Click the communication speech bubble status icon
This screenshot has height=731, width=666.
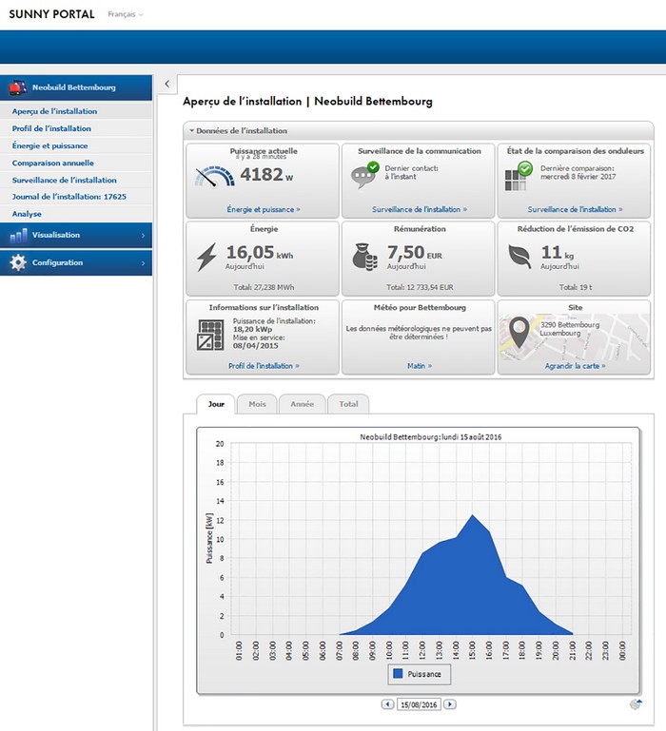point(365,175)
